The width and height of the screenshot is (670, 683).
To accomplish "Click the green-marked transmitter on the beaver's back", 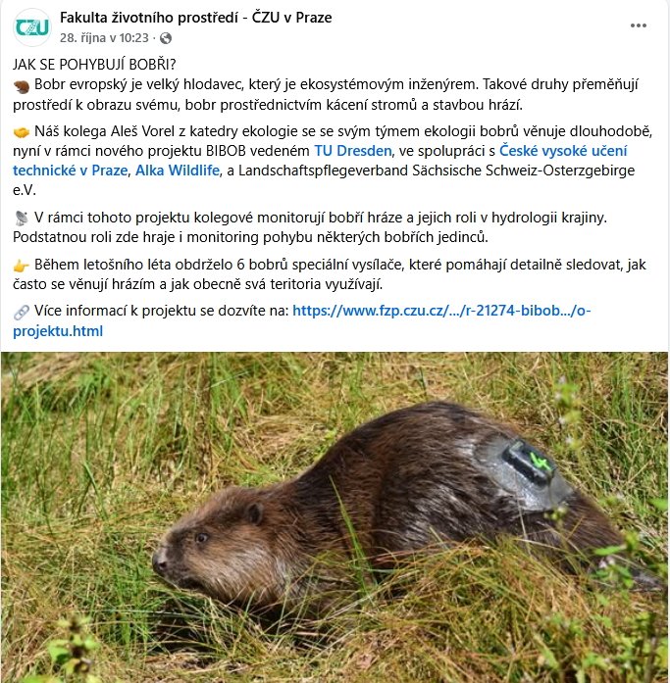I will click(529, 463).
